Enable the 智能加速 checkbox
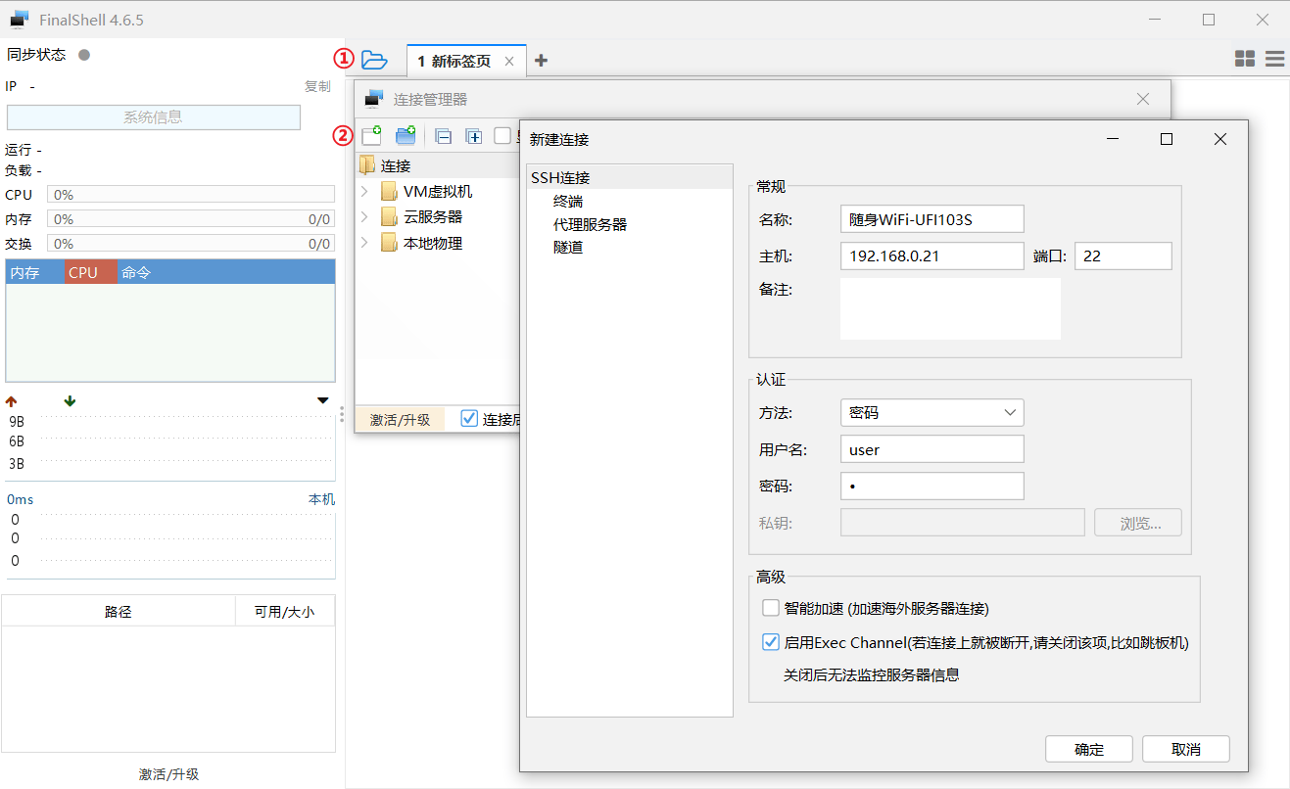Viewport: 1290px width, 789px height. 771,608
